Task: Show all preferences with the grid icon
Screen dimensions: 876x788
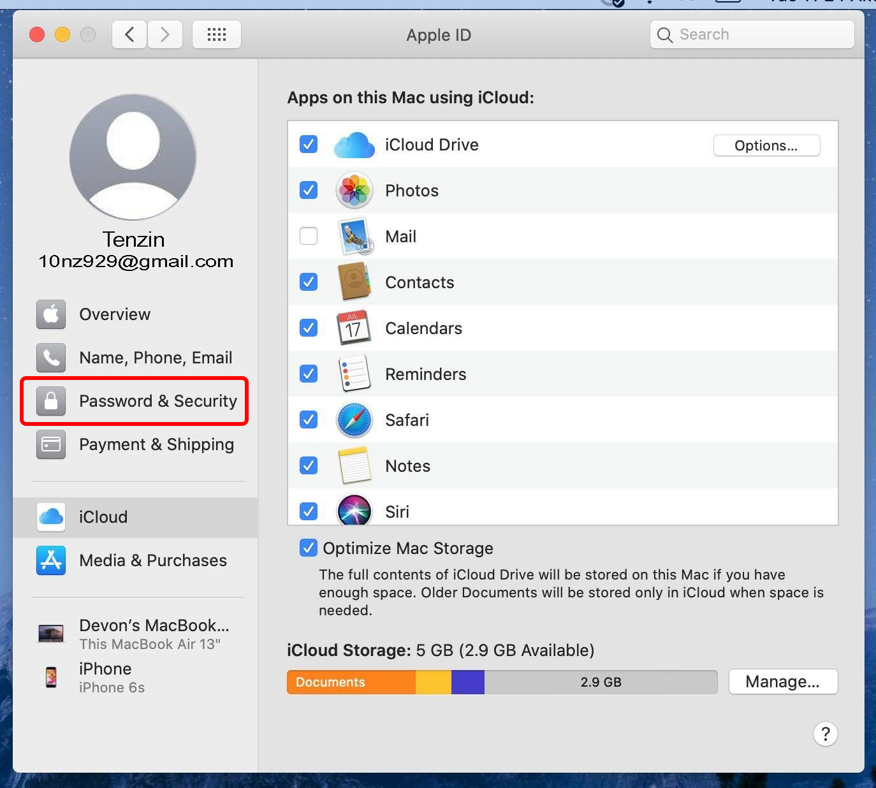Action: point(217,34)
